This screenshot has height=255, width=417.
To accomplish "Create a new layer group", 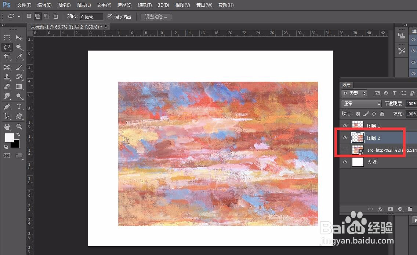I will tap(410, 209).
